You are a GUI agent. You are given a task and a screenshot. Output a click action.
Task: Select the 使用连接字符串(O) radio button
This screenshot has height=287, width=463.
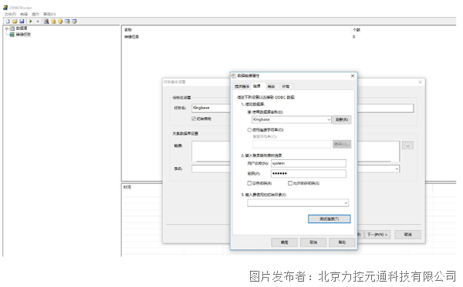(249, 130)
